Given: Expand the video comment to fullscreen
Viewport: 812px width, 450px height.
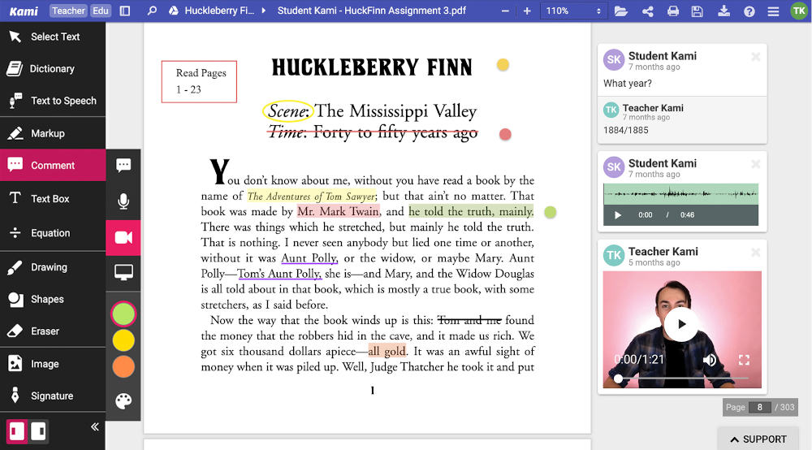Looking at the screenshot, I should coord(744,360).
